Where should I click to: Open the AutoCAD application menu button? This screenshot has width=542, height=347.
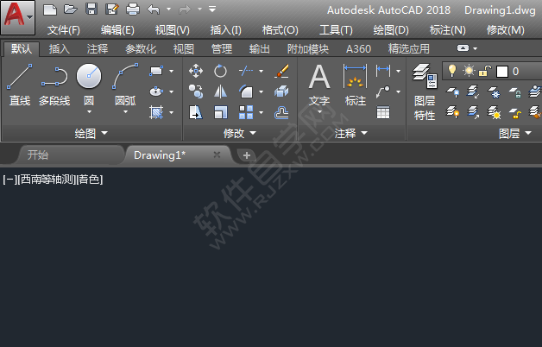[x=17, y=17]
